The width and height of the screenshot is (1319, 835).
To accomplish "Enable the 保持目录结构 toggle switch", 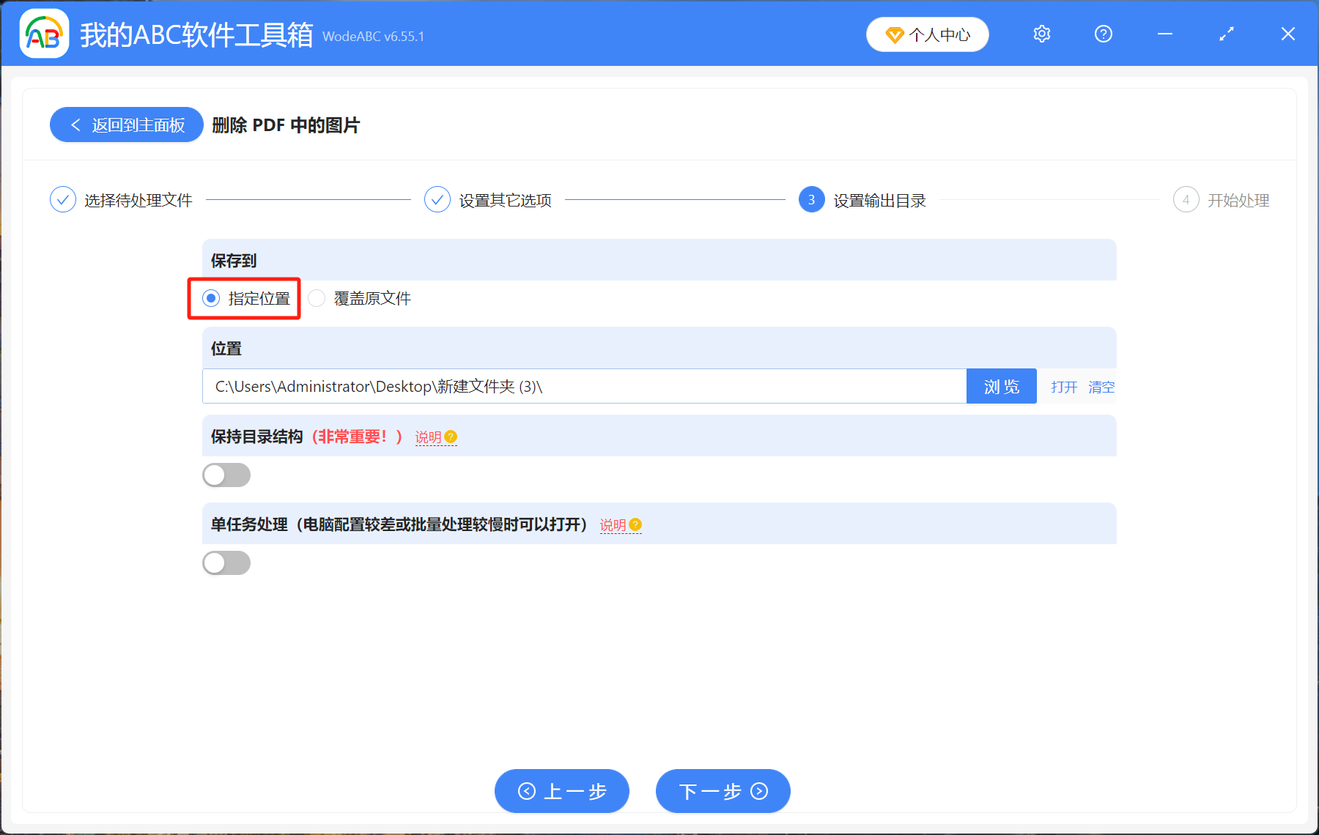I will pos(226,475).
